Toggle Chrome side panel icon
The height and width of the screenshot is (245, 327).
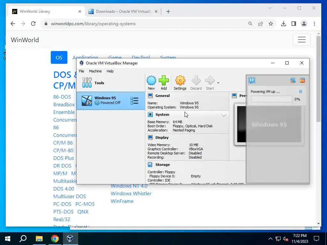(x=294, y=24)
